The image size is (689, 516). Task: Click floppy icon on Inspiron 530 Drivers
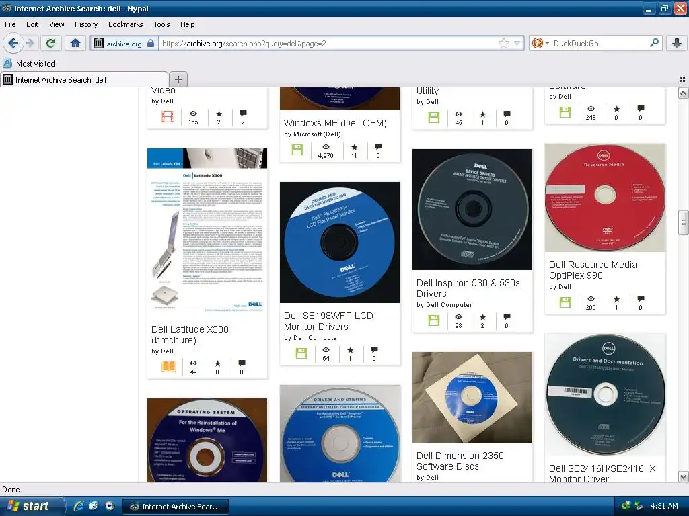(434, 320)
